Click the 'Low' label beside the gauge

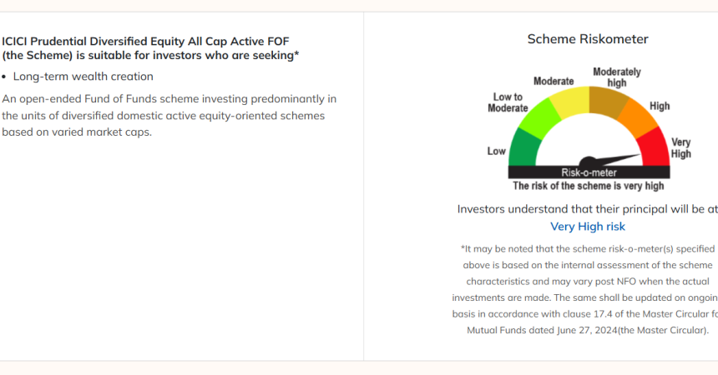coord(497,151)
